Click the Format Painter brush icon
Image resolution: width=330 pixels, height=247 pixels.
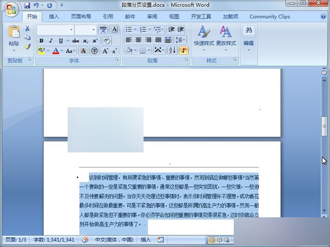pyautogui.click(x=28, y=47)
